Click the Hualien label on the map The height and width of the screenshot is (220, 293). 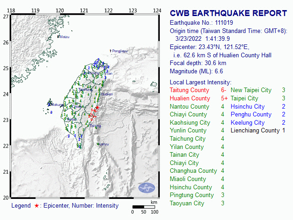(x=106, y=94)
